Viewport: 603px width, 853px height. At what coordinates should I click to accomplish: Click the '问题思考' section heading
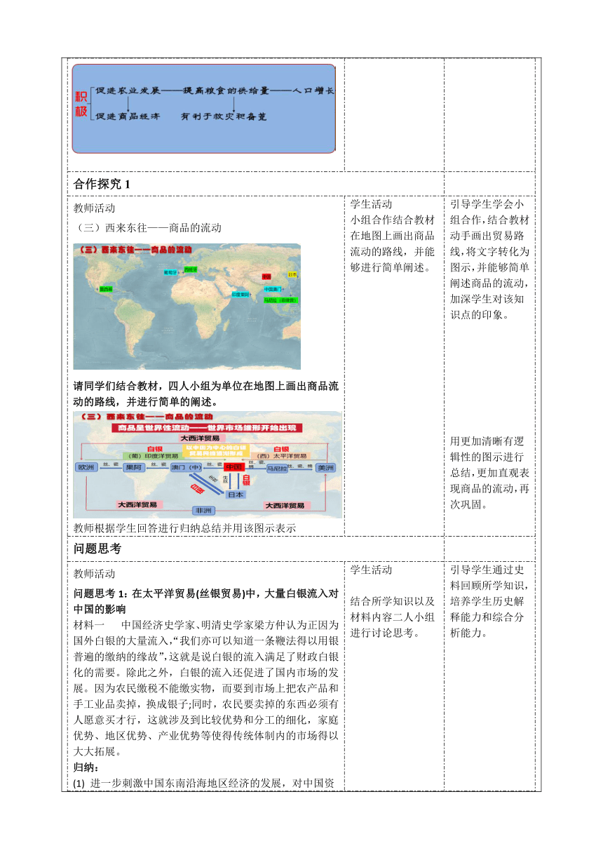click(x=97, y=549)
